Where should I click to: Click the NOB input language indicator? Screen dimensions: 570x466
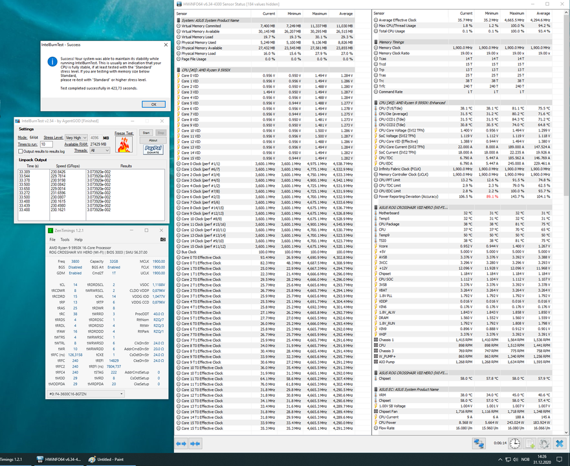click(525, 460)
